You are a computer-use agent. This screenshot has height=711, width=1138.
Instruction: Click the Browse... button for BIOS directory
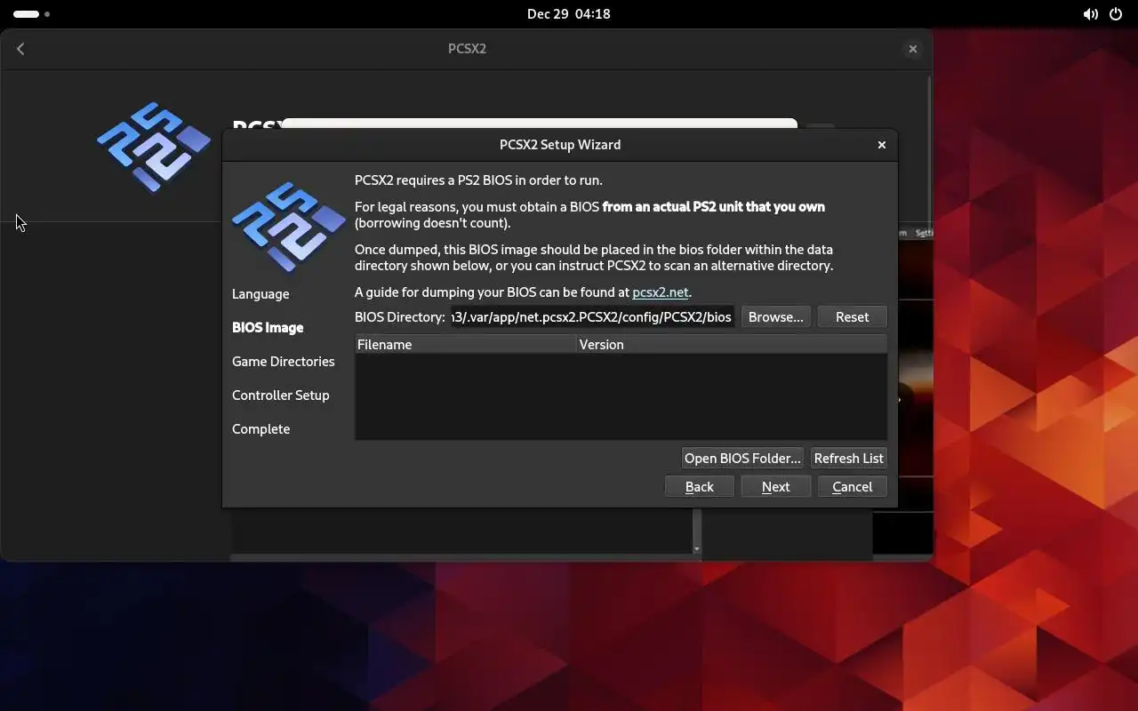click(x=775, y=317)
